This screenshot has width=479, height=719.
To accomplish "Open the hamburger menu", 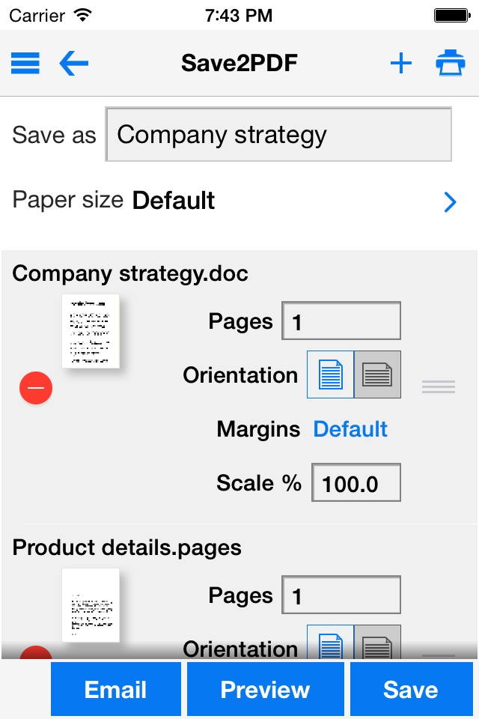I will 25,63.
